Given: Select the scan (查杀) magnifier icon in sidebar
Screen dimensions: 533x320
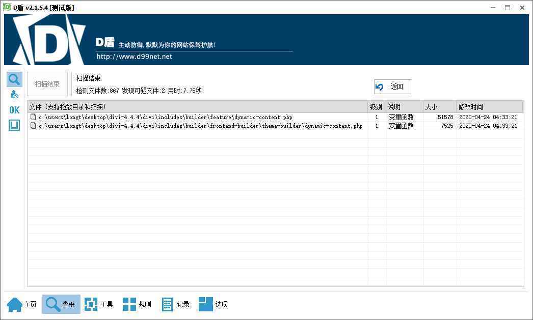Looking at the screenshot, I should [x=14, y=79].
